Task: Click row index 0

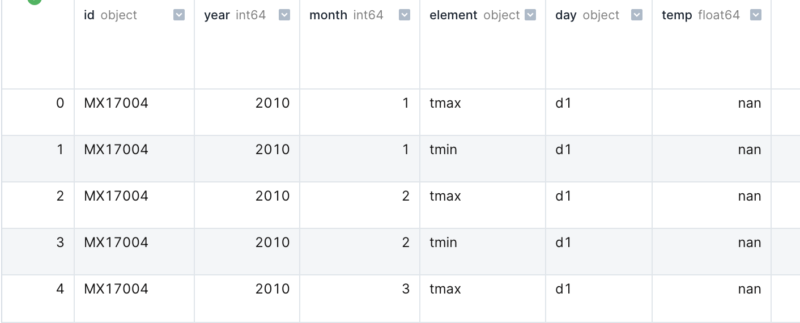Action: [x=60, y=103]
